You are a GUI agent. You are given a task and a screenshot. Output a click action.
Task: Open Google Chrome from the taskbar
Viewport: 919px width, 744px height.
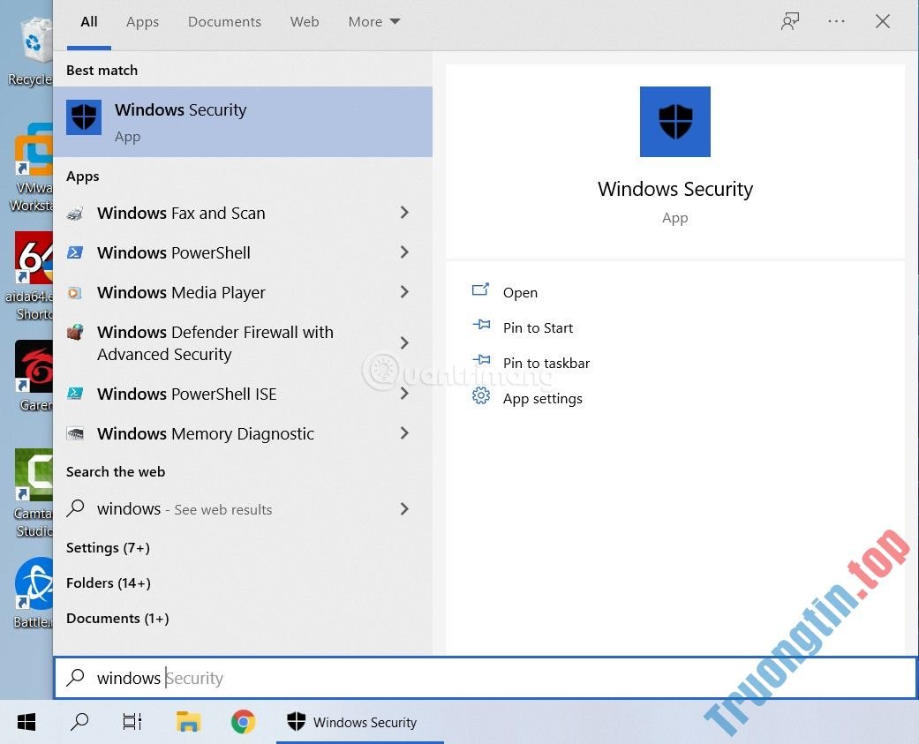pos(242,721)
